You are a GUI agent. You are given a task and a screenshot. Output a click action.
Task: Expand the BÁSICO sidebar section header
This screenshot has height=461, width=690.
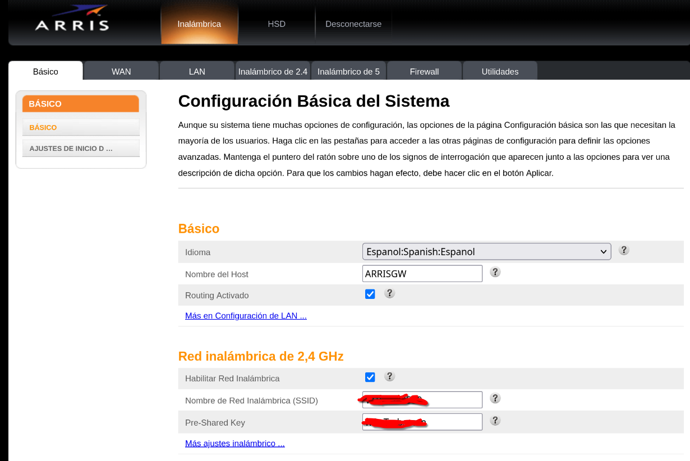[80, 104]
